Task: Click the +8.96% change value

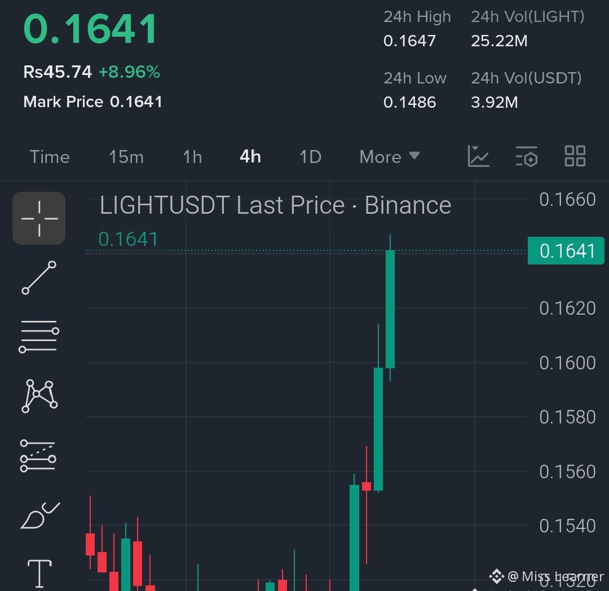Action: coord(129,72)
